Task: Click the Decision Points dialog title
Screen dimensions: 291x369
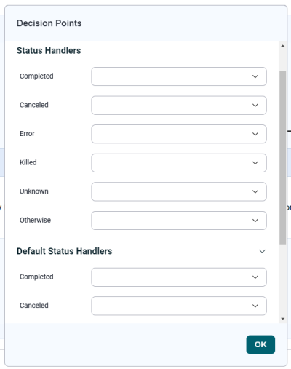Action: (49, 23)
